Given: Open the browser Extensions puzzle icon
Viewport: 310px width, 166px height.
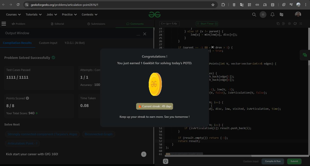Looking at the screenshot, I should click(x=223, y=5).
